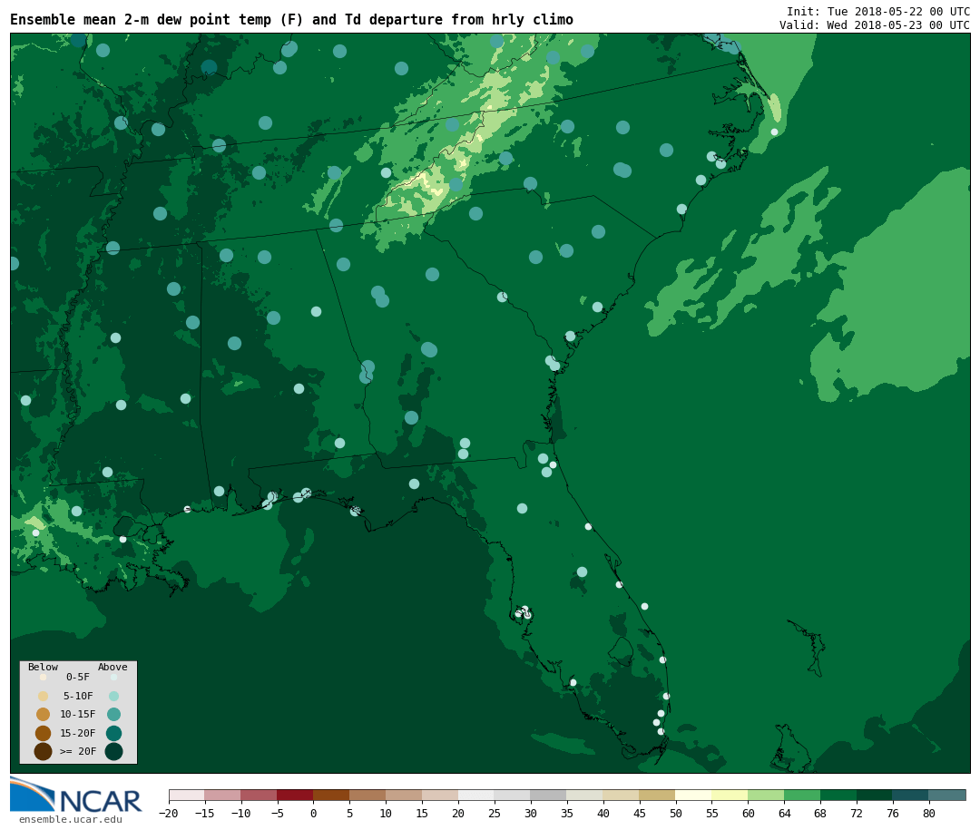Pick the 60 to 64 light green colorbar swatch
The image size is (980, 830).
pos(766,795)
